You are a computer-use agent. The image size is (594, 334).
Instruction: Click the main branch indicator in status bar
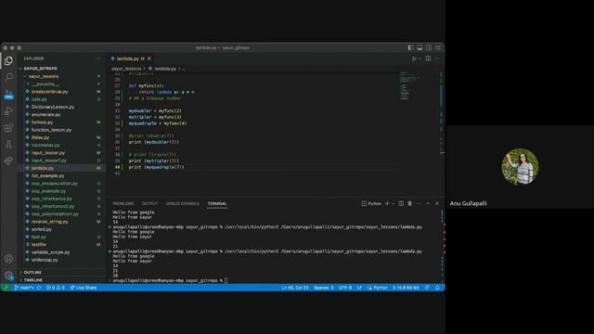24,288
